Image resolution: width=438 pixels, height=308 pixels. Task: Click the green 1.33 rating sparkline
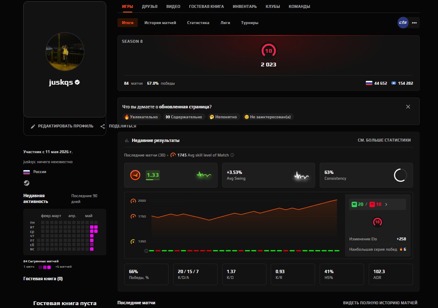[x=204, y=175]
